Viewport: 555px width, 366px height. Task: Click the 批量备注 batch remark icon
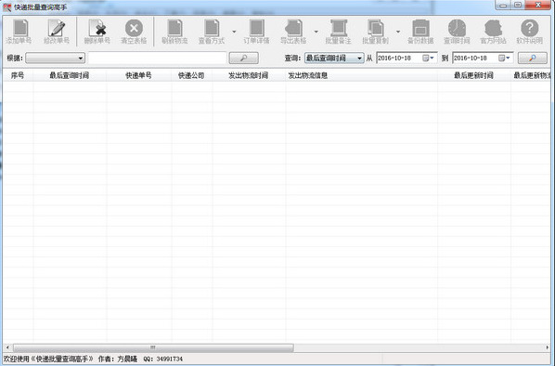click(x=339, y=28)
